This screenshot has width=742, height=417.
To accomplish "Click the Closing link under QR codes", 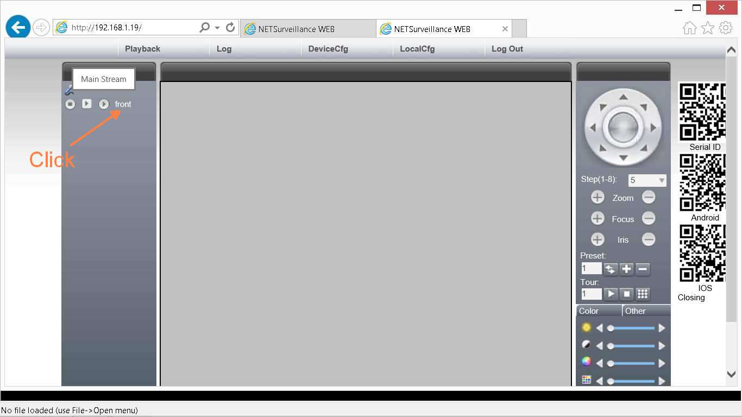I will pos(691,298).
